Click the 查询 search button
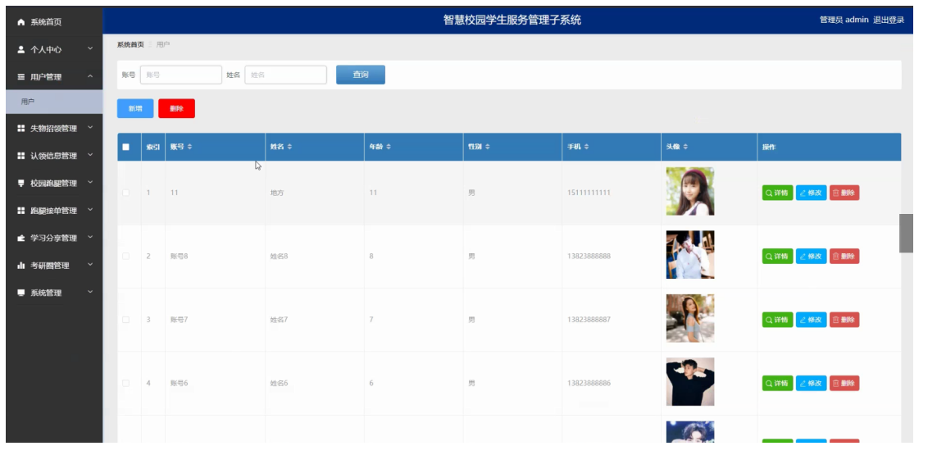The image size is (937, 455). (x=361, y=75)
